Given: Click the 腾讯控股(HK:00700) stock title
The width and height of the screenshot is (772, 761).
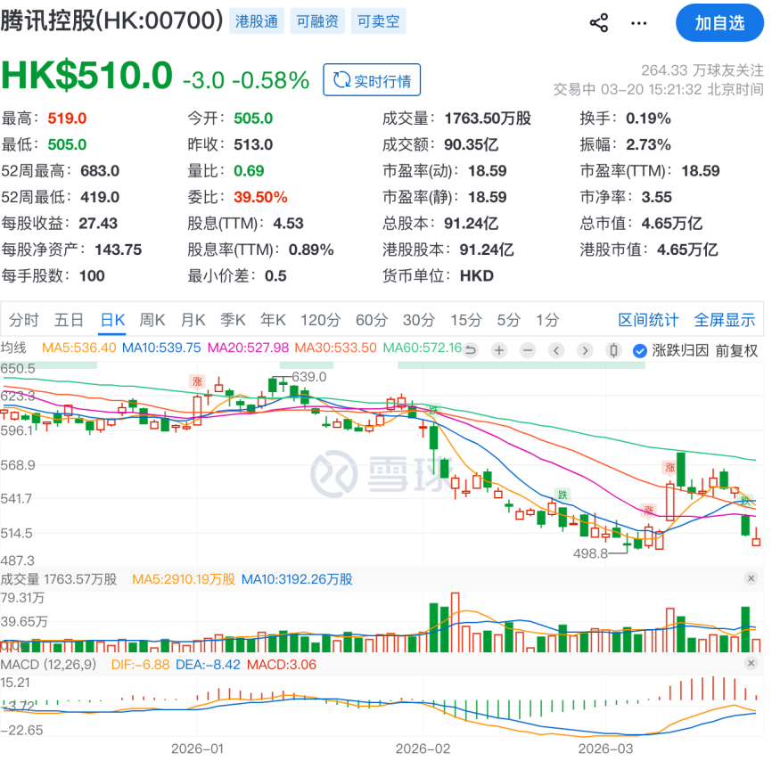Looking at the screenshot, I should pyautogui.click(x=111, y=20).
